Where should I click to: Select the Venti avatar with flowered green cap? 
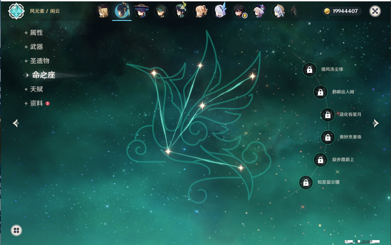tap(180, 11)
